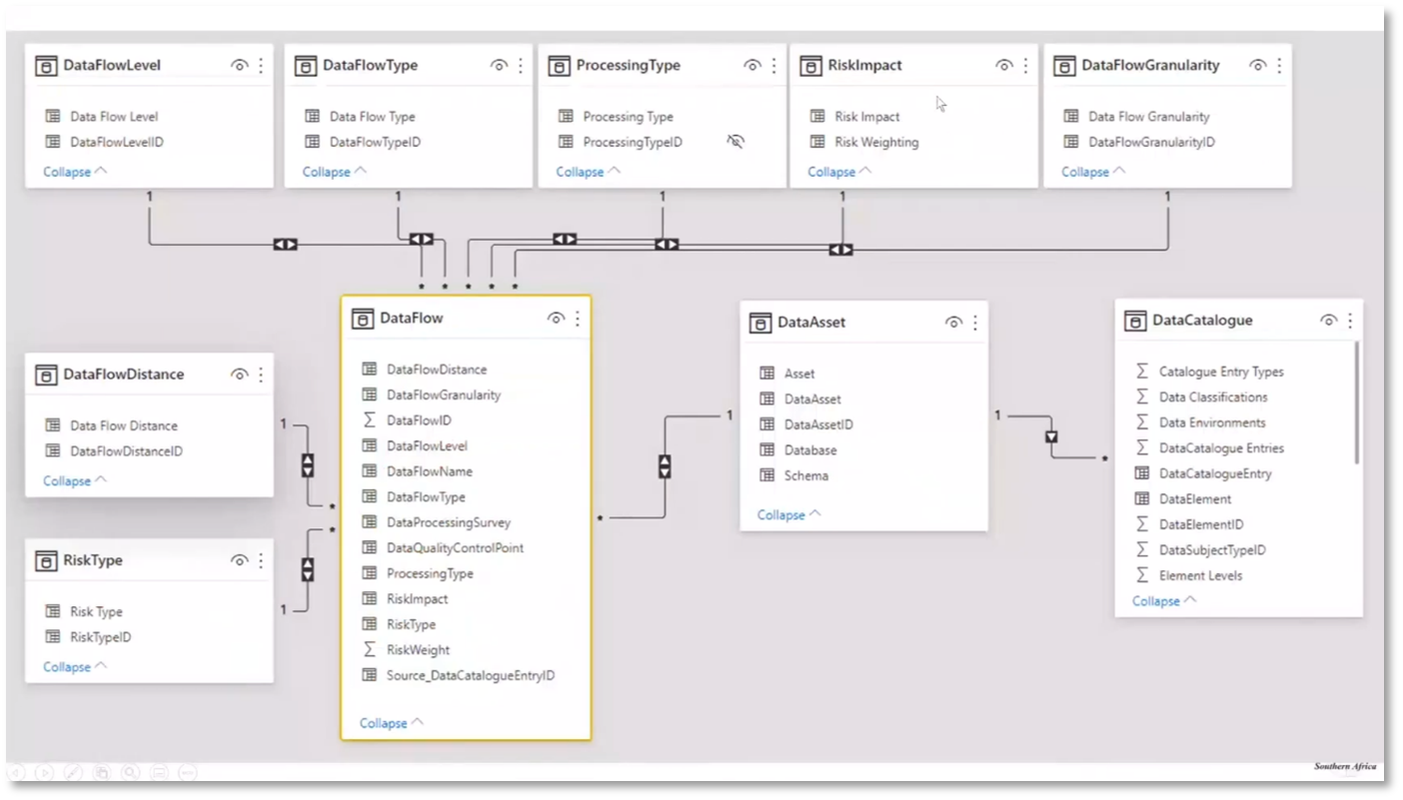Open more options for RiskType table

(261, 561)
